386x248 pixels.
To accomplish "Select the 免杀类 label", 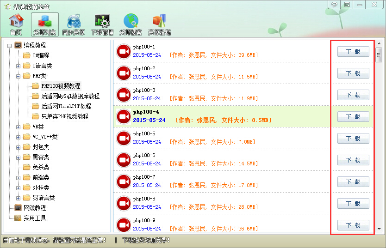I will coord(41,167).
